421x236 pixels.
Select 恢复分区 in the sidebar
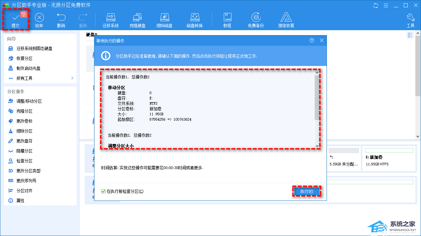click(40, 58)
